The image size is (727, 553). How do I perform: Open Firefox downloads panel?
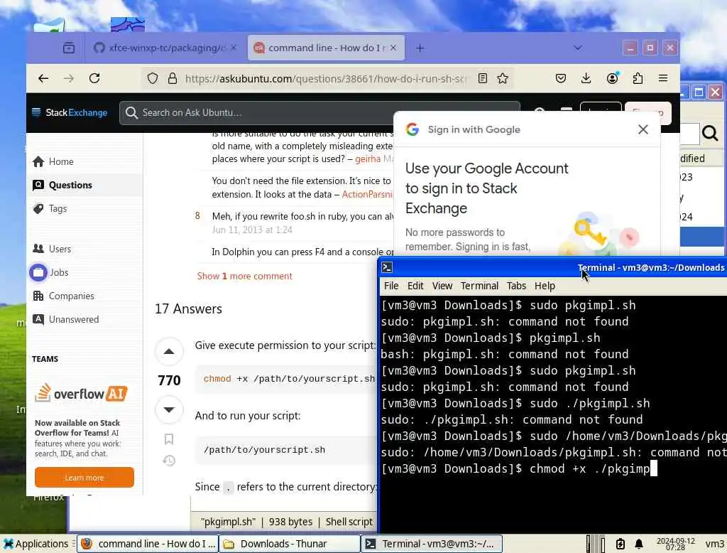pos(586,78)
